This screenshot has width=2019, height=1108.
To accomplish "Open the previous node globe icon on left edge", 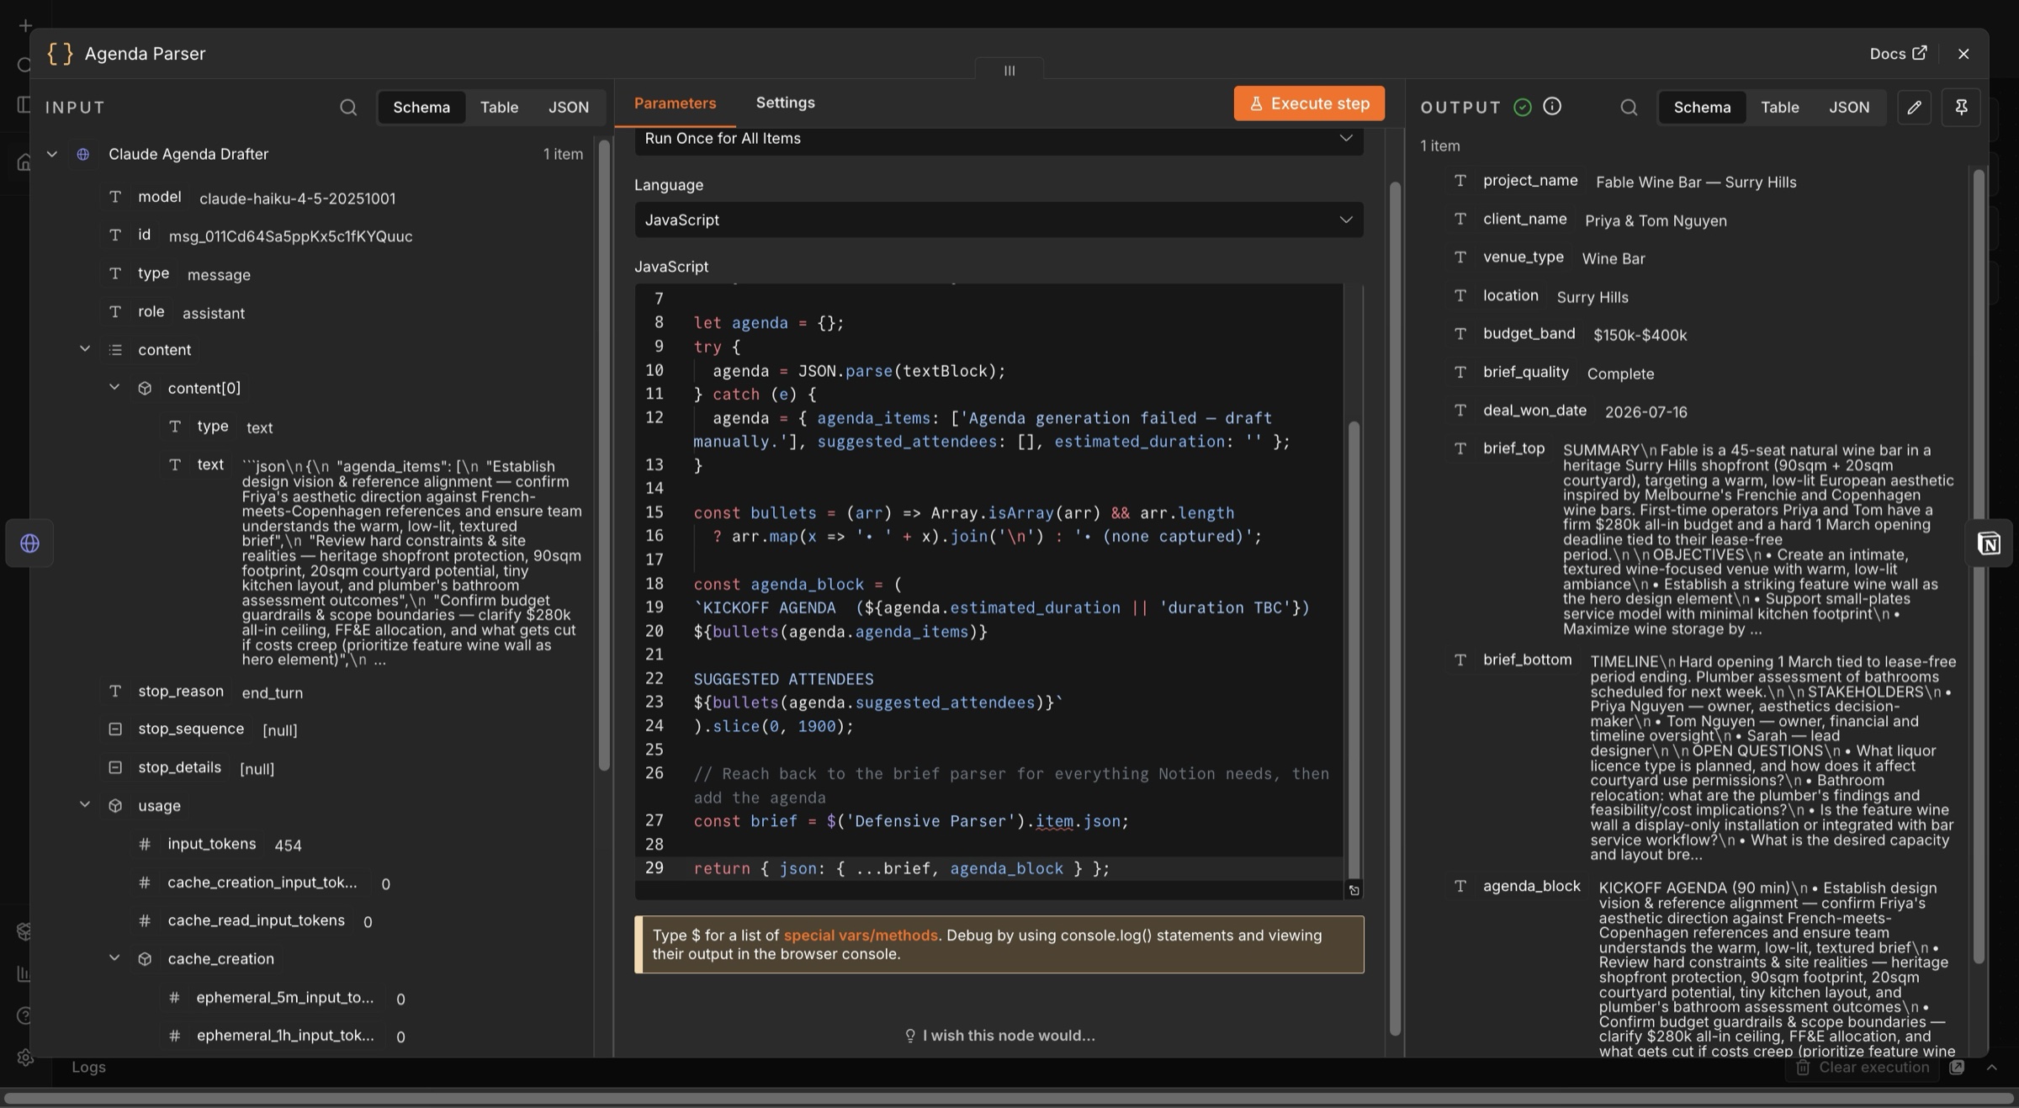I will click(29, 543).
